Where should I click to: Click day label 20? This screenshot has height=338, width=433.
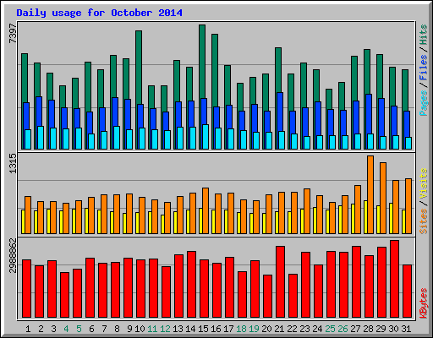pyautogui.click(x=266, y=329)
